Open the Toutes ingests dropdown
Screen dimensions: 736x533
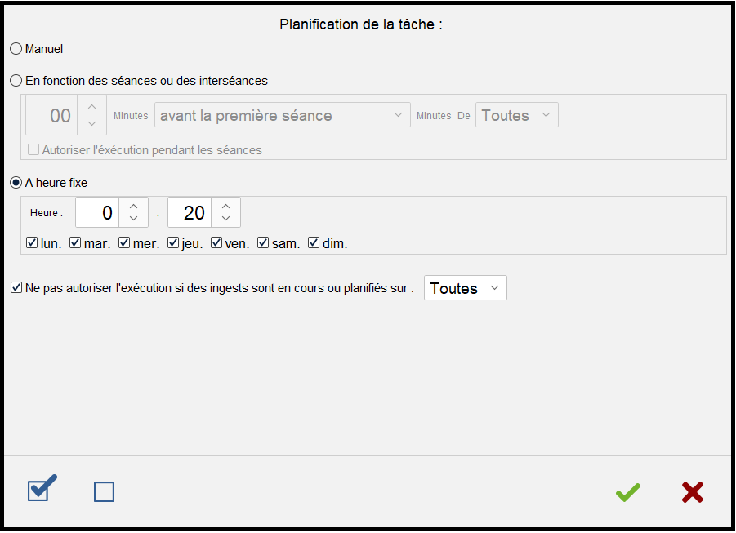pos(465,288)
